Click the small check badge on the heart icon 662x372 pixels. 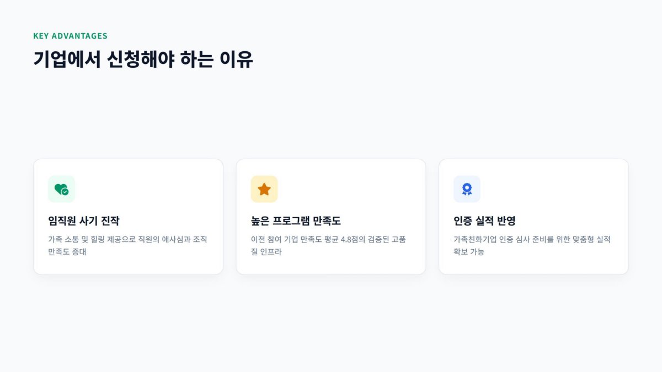pos(65,192)
